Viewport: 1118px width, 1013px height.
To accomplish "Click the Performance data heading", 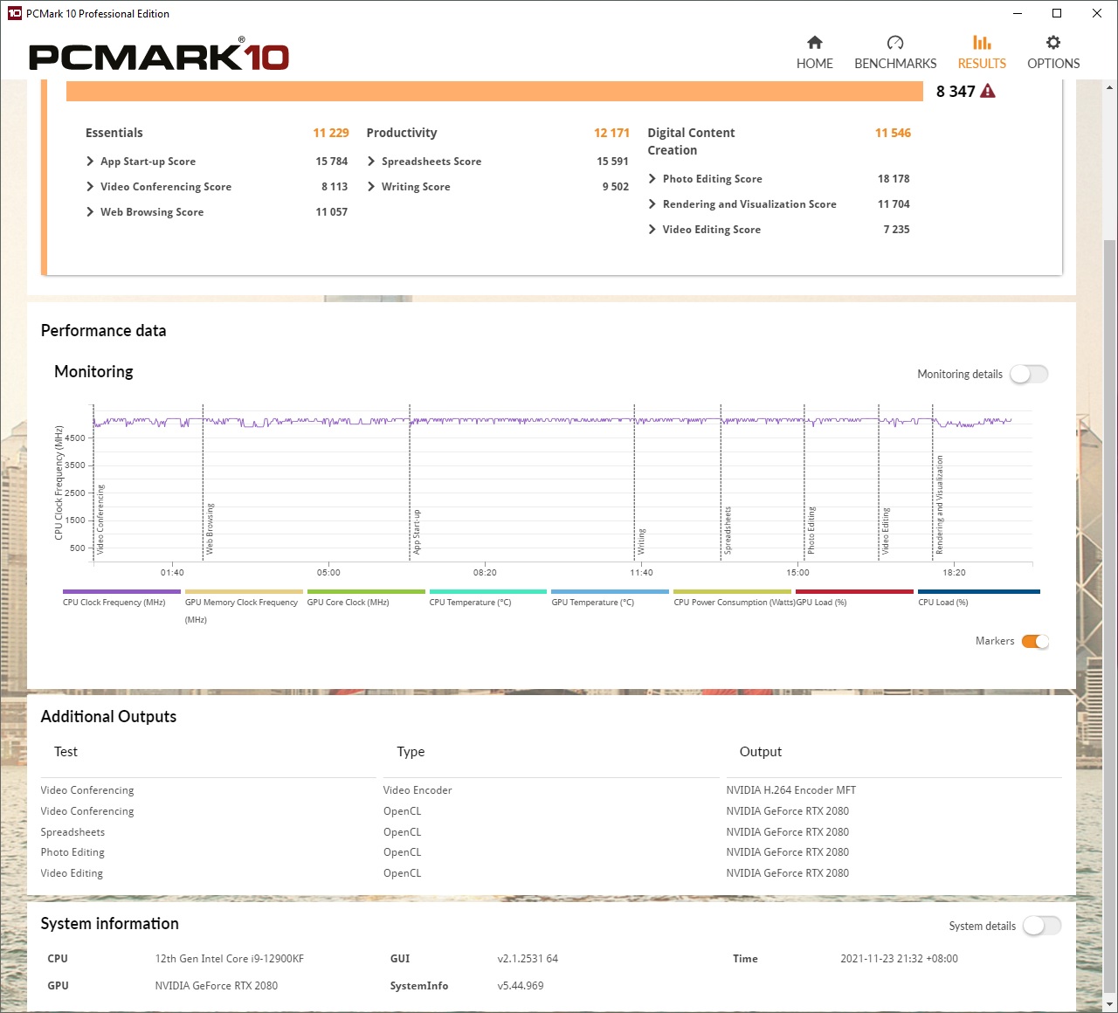I will (x=103, y=330).
